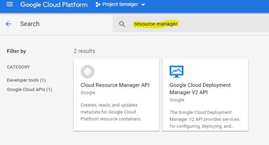The image size is (269, 145).
Task: Click into the resource manager search field
Action: (191, 24)
